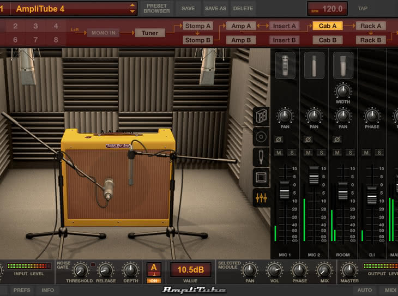Mute the ROOM channel
Screen dimensions: 398x296
(337, 153)
